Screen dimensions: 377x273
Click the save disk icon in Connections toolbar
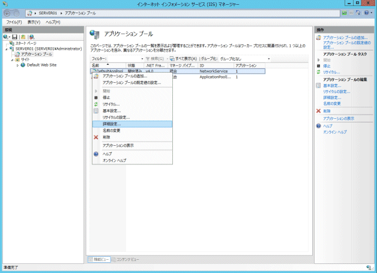click(14, 37)
